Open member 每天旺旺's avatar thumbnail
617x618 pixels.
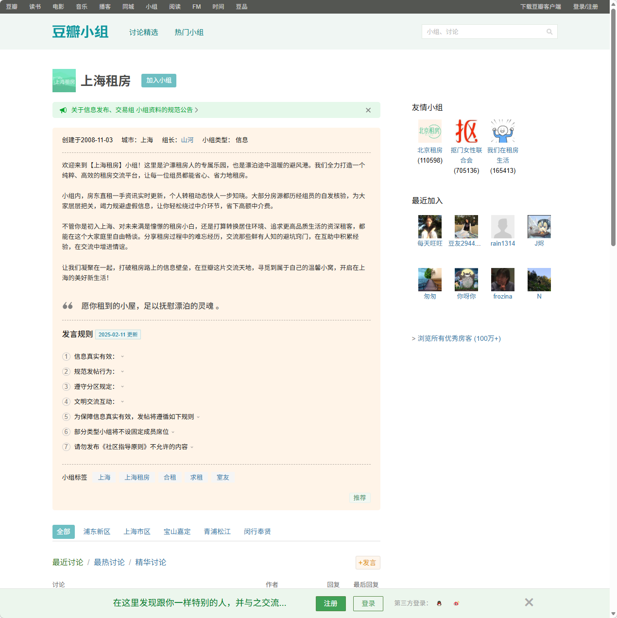coord(429,226)
